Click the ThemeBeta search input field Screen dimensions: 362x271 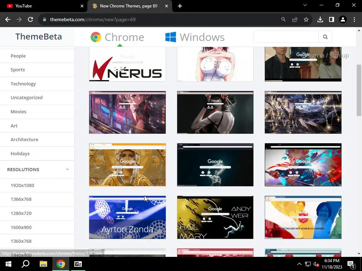click(x=286, y=37)
